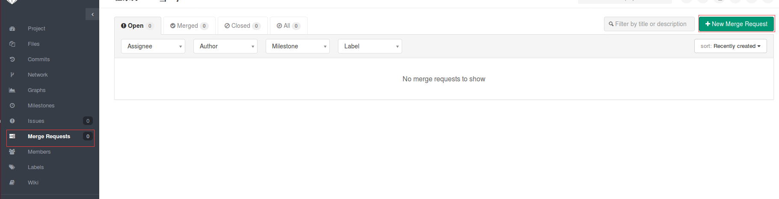
Task: Click the Wiki book icon
Action: [x=12, y=183]
